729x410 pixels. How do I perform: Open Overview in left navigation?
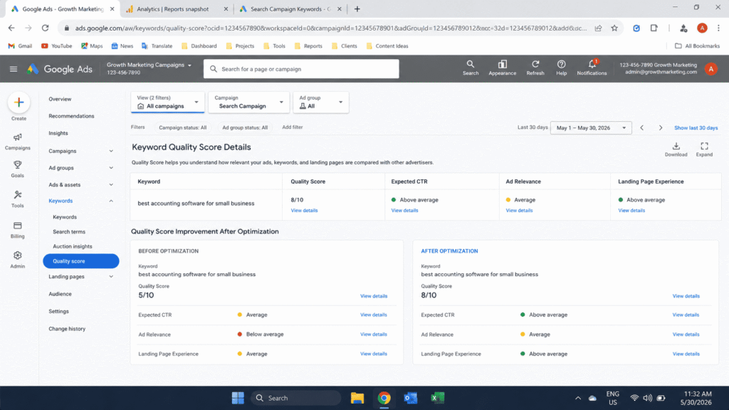[x=60, y=99]
